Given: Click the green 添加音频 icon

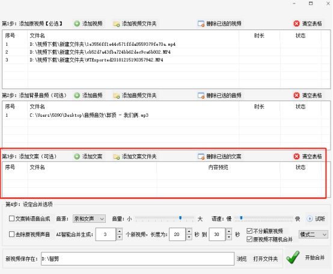Looking at the screenshot, I should tap(77, 95).
